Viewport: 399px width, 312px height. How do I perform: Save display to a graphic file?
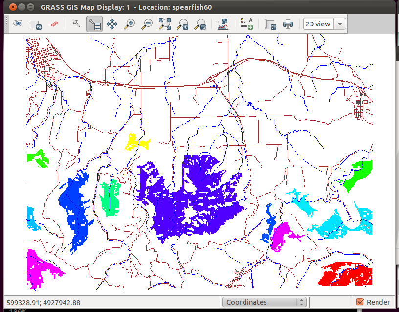[x=270, y=24]
